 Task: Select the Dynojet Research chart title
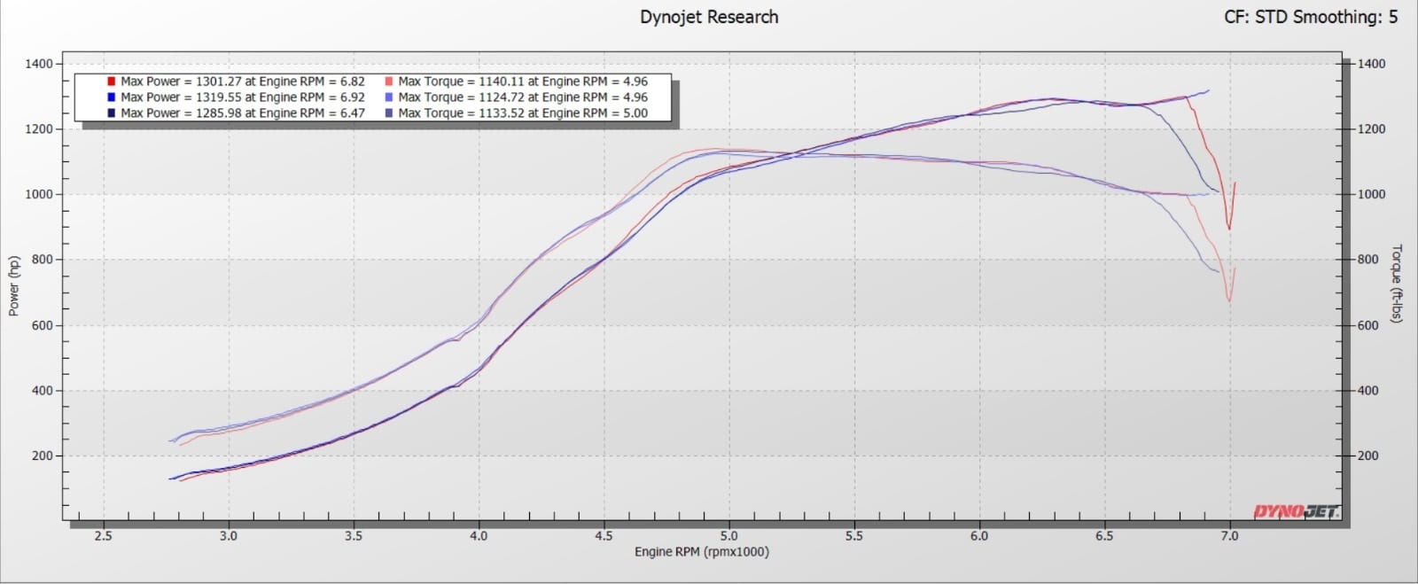coord(709,17)
